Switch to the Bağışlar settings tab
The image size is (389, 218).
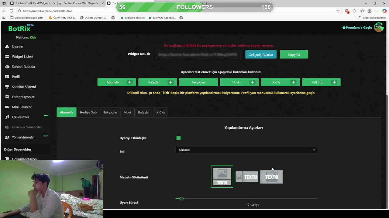click(144, 112)
